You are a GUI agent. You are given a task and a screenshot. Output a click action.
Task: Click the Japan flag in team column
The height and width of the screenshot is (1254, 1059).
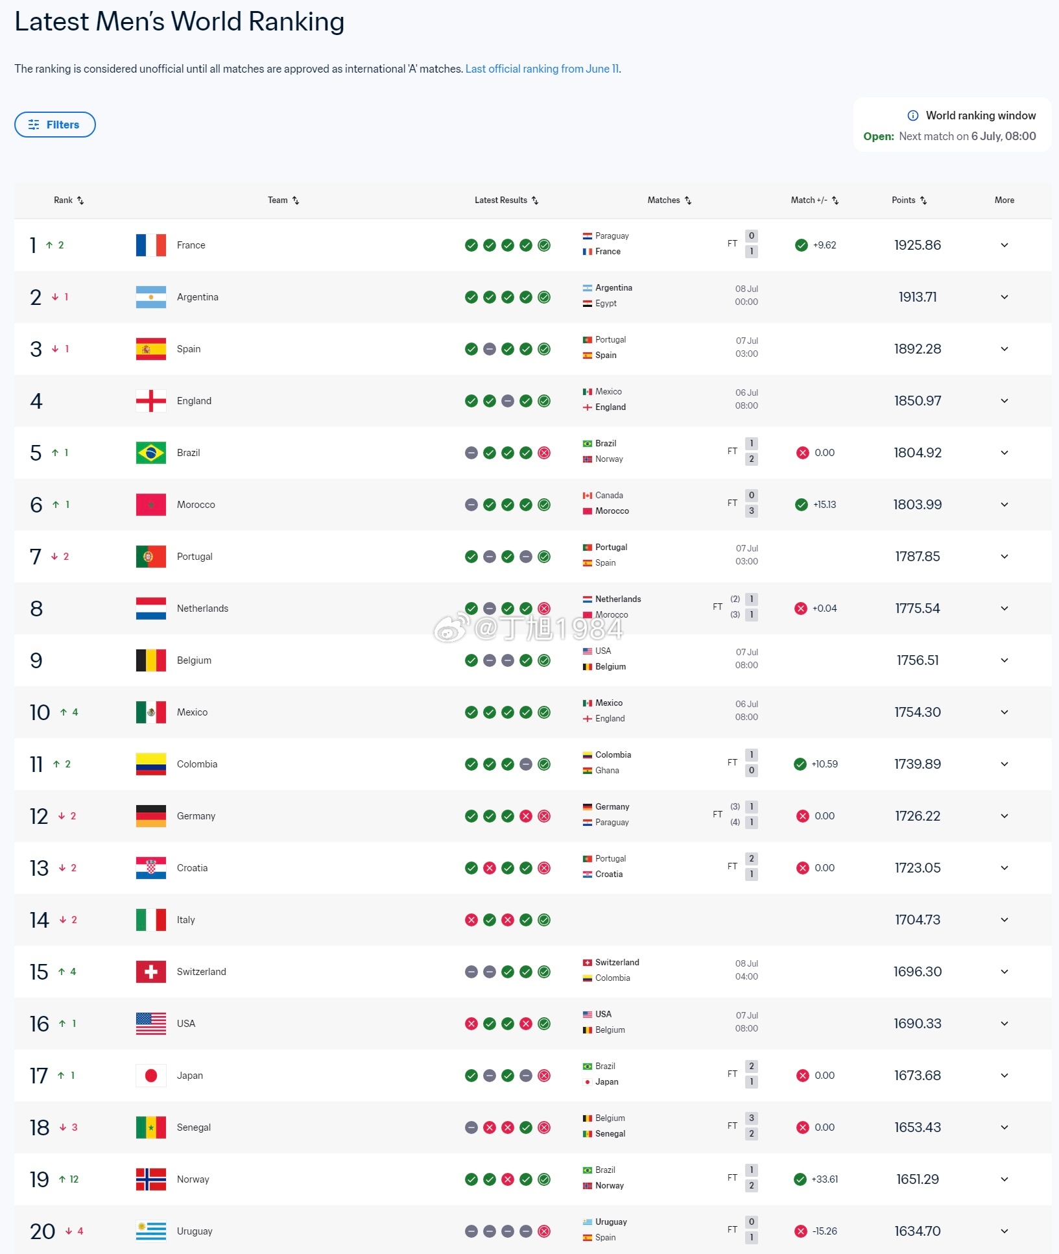[x=151, y=1076]
